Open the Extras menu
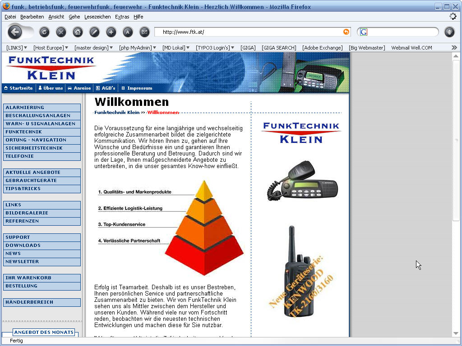The height and width of the screenshot is (346, 462). [x=122, y=17]
